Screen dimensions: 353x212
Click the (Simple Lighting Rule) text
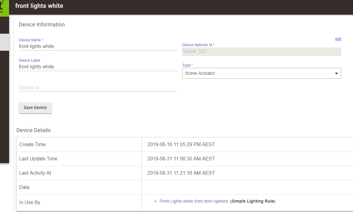pyautogui.click(x=252, y=201)
